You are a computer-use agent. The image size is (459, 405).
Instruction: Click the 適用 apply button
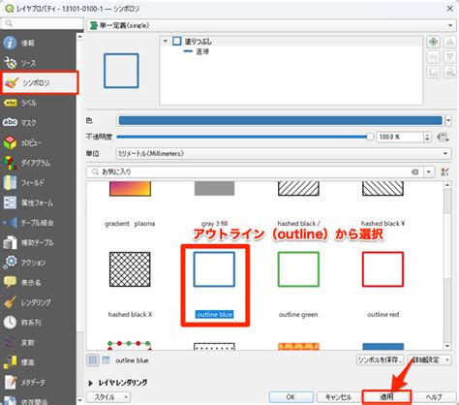point(386,397)
